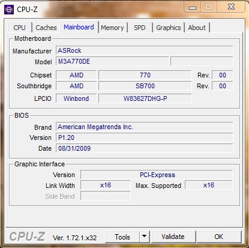The image size is (249, 248).
Task: Click the Link Width x16 value
Action: tap(106, 185)
